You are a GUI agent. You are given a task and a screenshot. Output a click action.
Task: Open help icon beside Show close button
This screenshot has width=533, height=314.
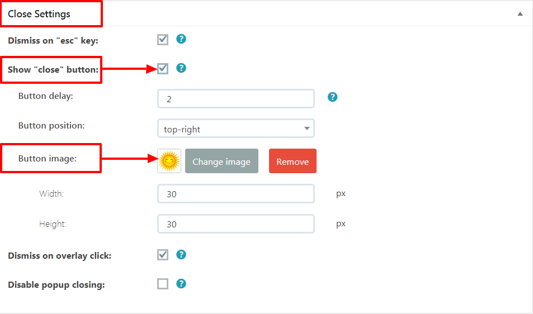coord(181,68)
